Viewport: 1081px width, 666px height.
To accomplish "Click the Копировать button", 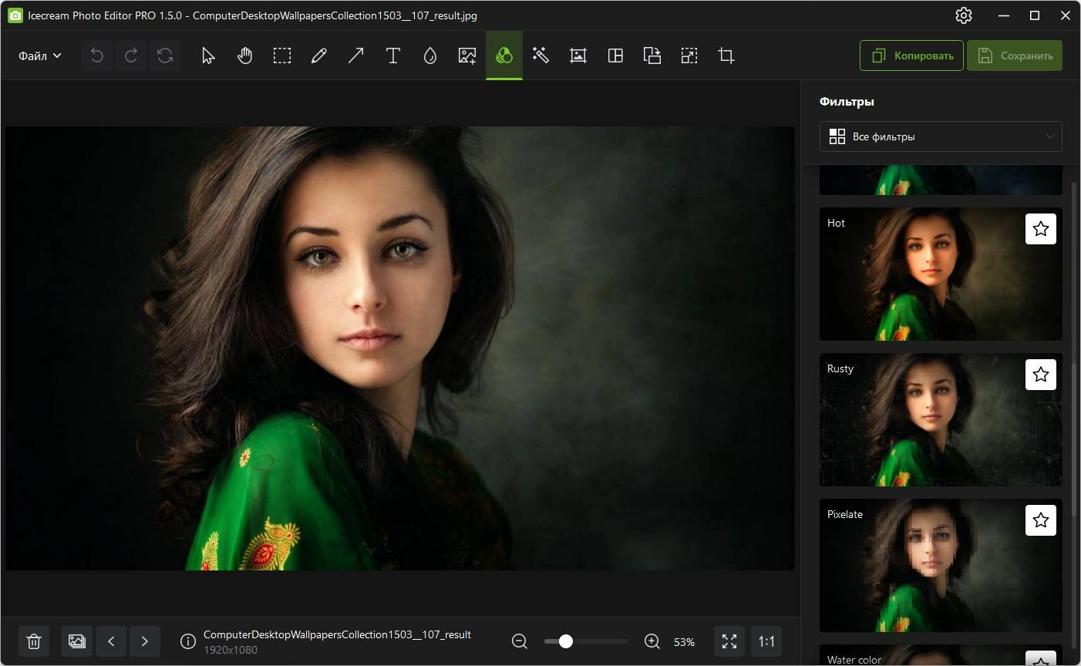I will click(x=911, y=55).
